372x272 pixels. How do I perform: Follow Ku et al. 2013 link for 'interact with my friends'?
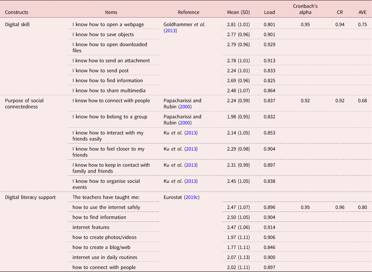click(191, 133)
